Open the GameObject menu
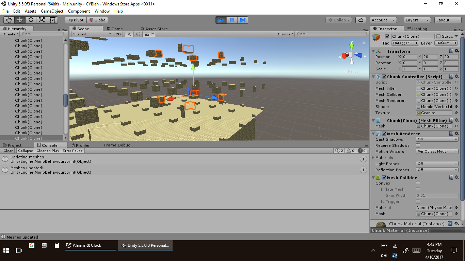465x261 pixels. coord(52,11)
